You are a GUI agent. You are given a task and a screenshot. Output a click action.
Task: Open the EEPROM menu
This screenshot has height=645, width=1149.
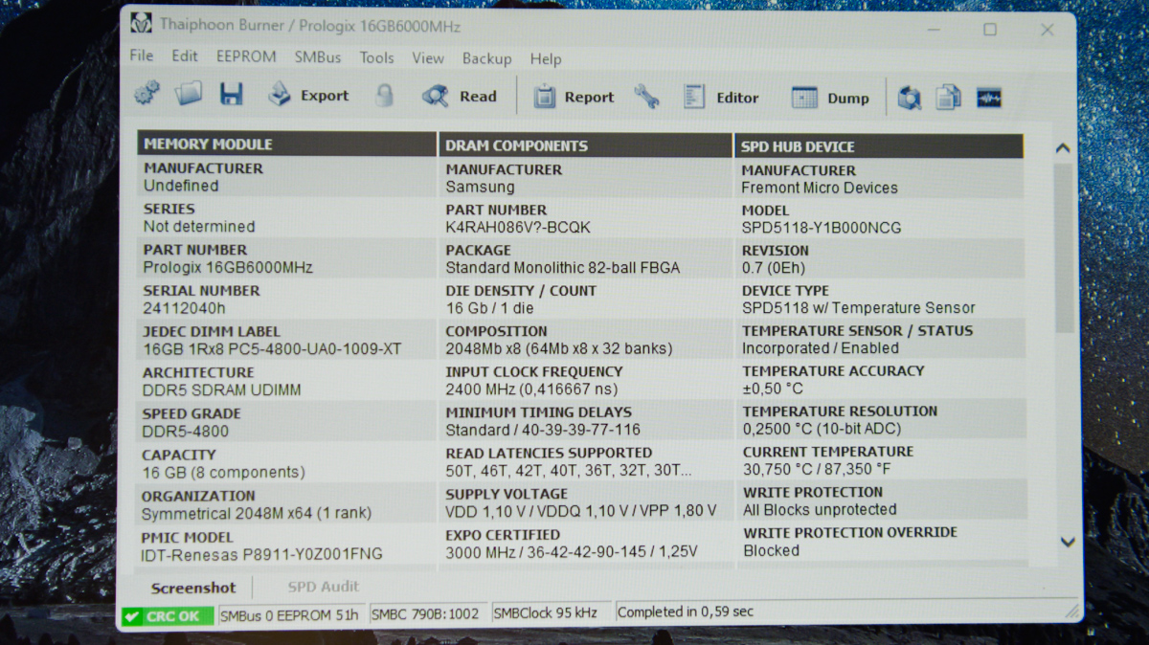tap(246, 56)
